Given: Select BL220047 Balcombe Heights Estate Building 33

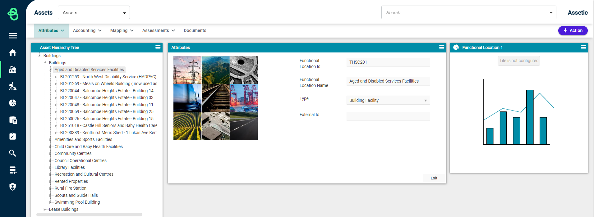Looking at the screenshot, I should pos(107,97).
